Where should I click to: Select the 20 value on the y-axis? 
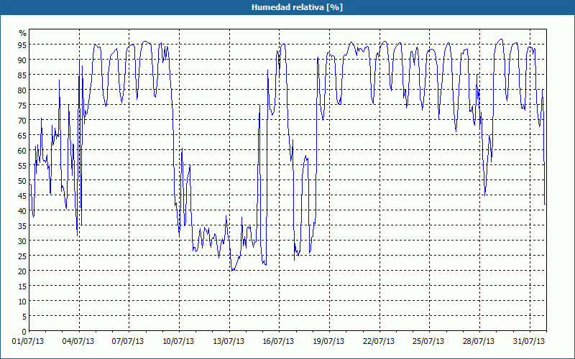click(22, 271)
